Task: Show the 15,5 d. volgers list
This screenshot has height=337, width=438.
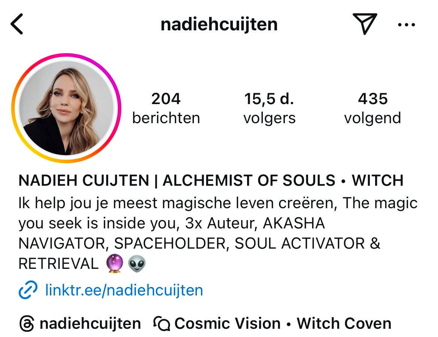Action: (x=269, y=108)
